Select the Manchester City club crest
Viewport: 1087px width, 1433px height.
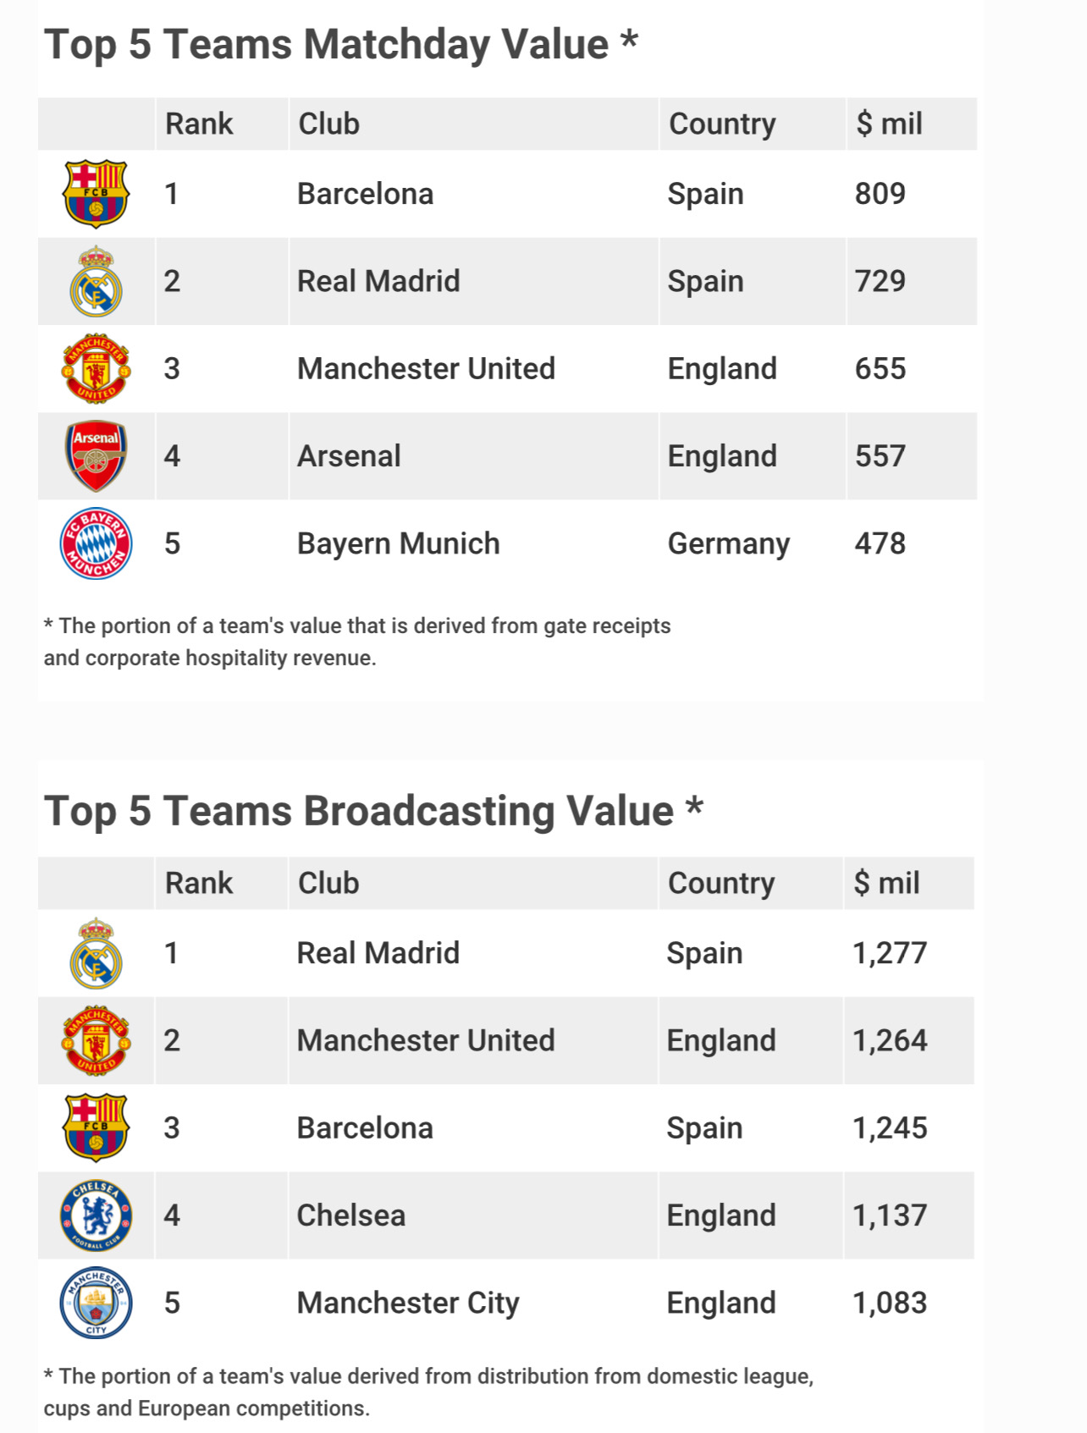(x=96, y=1303)
